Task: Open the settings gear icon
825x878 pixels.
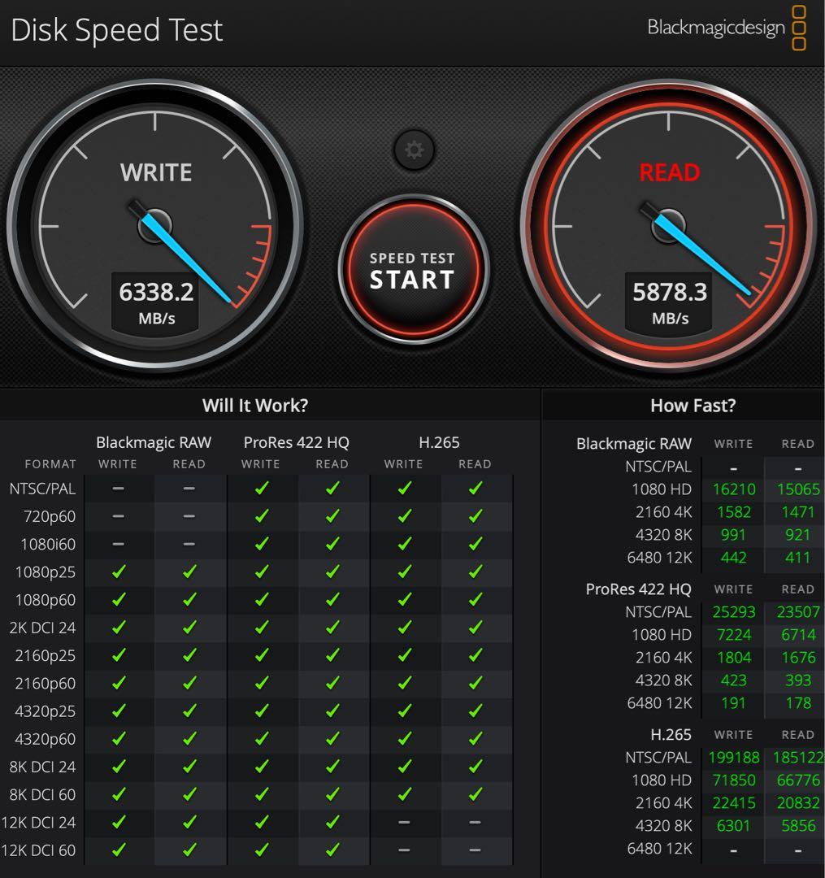Action: click(414, 150)
